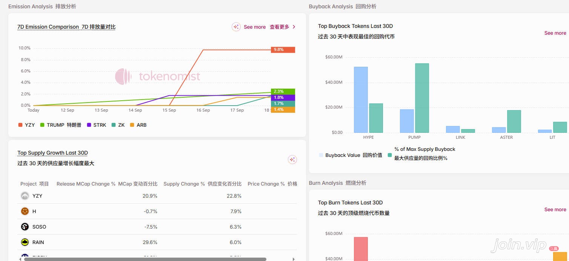Click the 2.3% green value label

[x=283, y=92]
